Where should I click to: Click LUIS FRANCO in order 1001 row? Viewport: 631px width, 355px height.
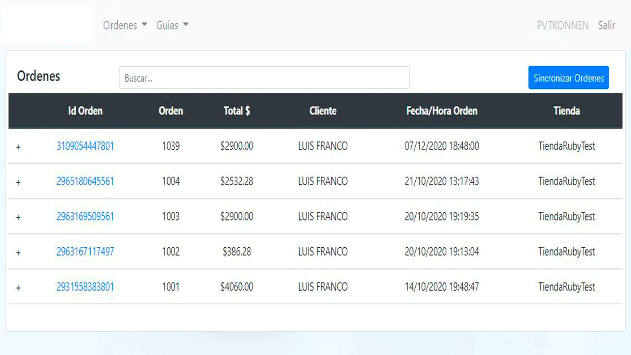[323, 287]
